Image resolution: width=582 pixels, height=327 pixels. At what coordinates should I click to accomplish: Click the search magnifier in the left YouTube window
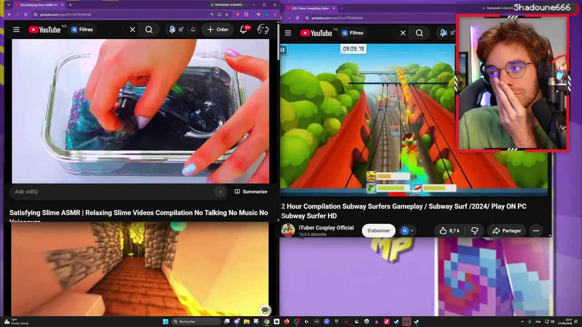[x=149, y=30]
